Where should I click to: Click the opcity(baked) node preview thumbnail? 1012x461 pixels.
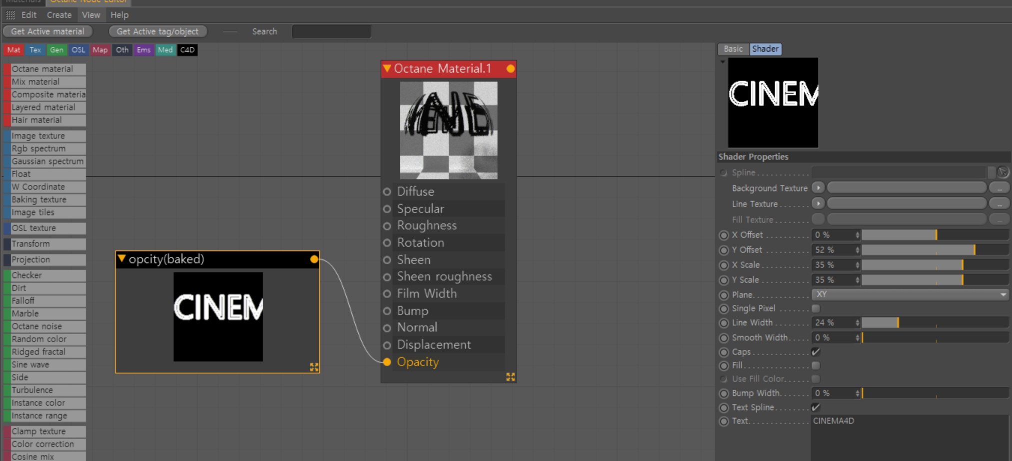(218, 316)
